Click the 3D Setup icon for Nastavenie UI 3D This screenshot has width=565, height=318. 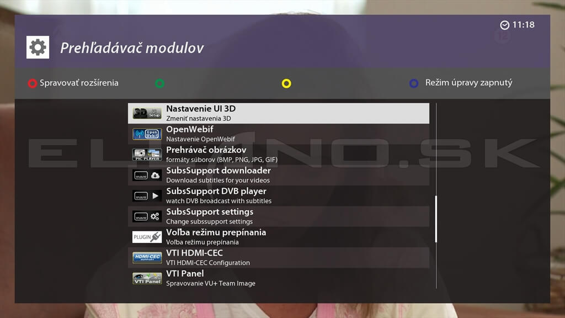(146, 113)
